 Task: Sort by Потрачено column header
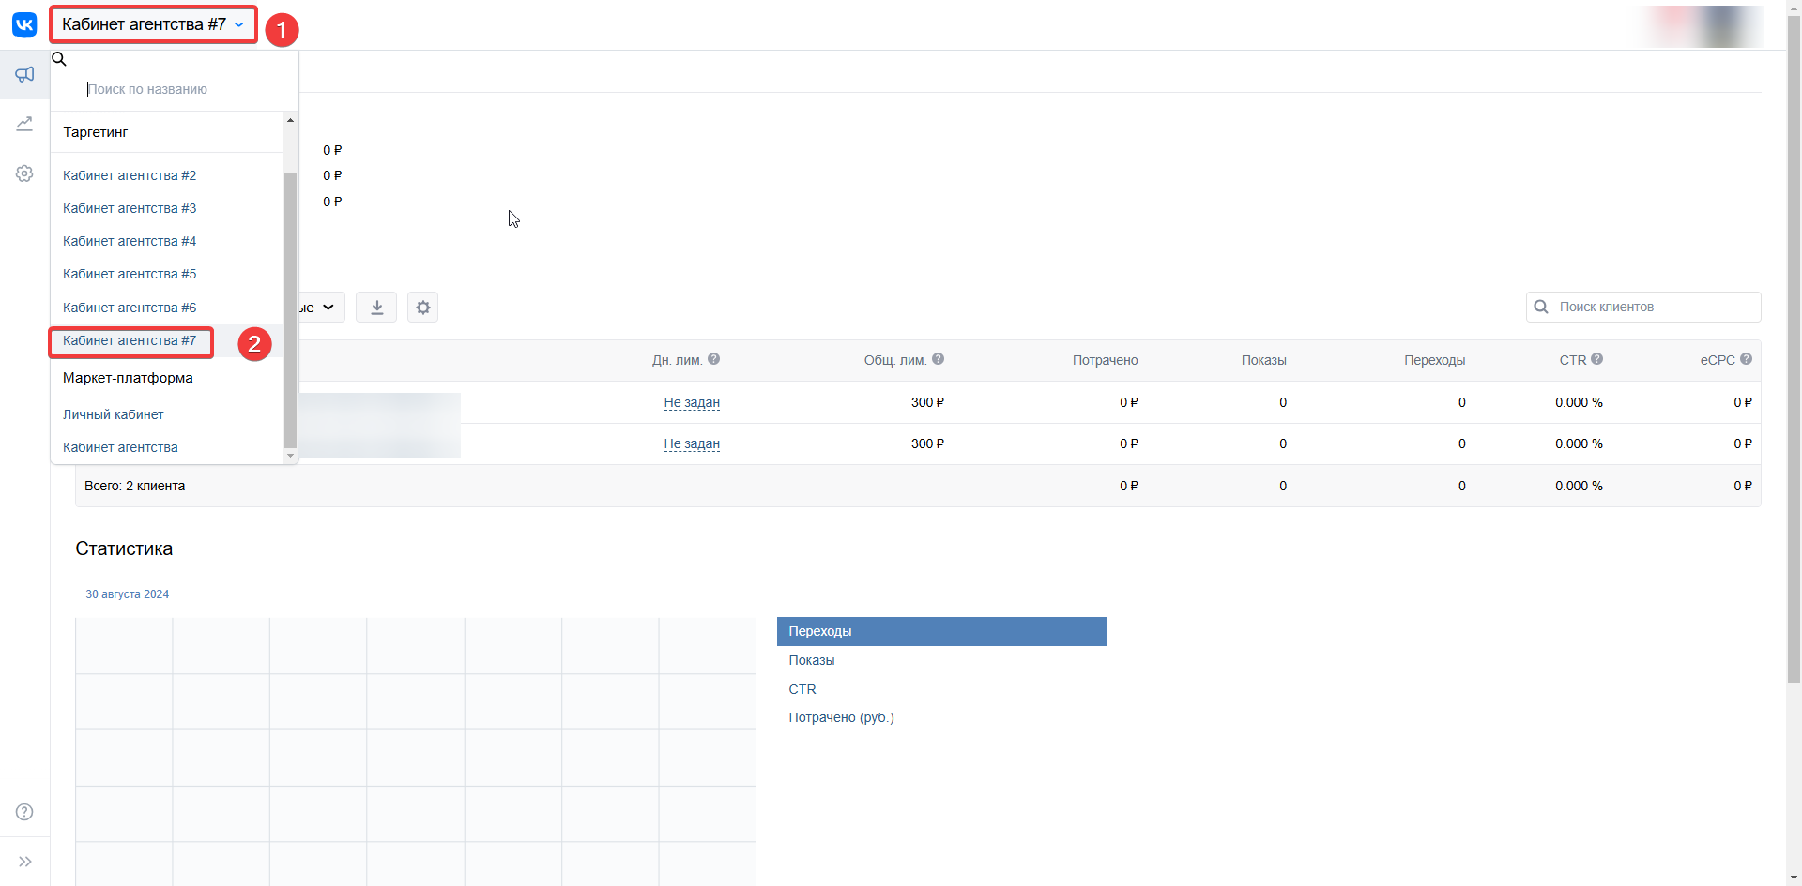pos(1106,360)
